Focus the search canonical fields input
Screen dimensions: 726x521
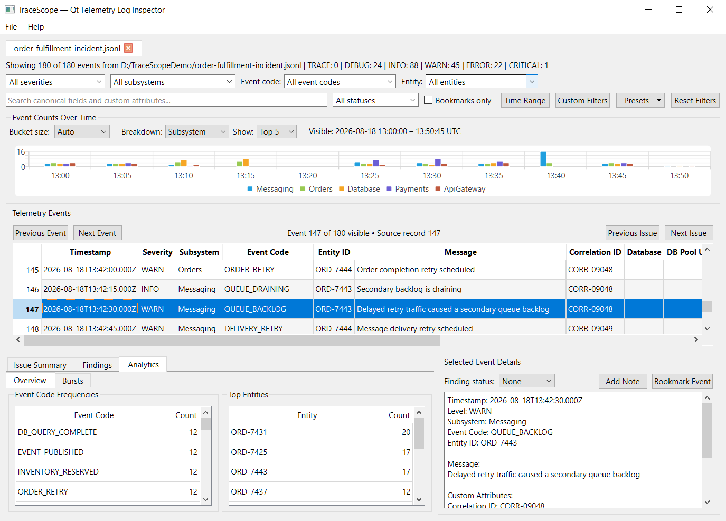[166, 100]
